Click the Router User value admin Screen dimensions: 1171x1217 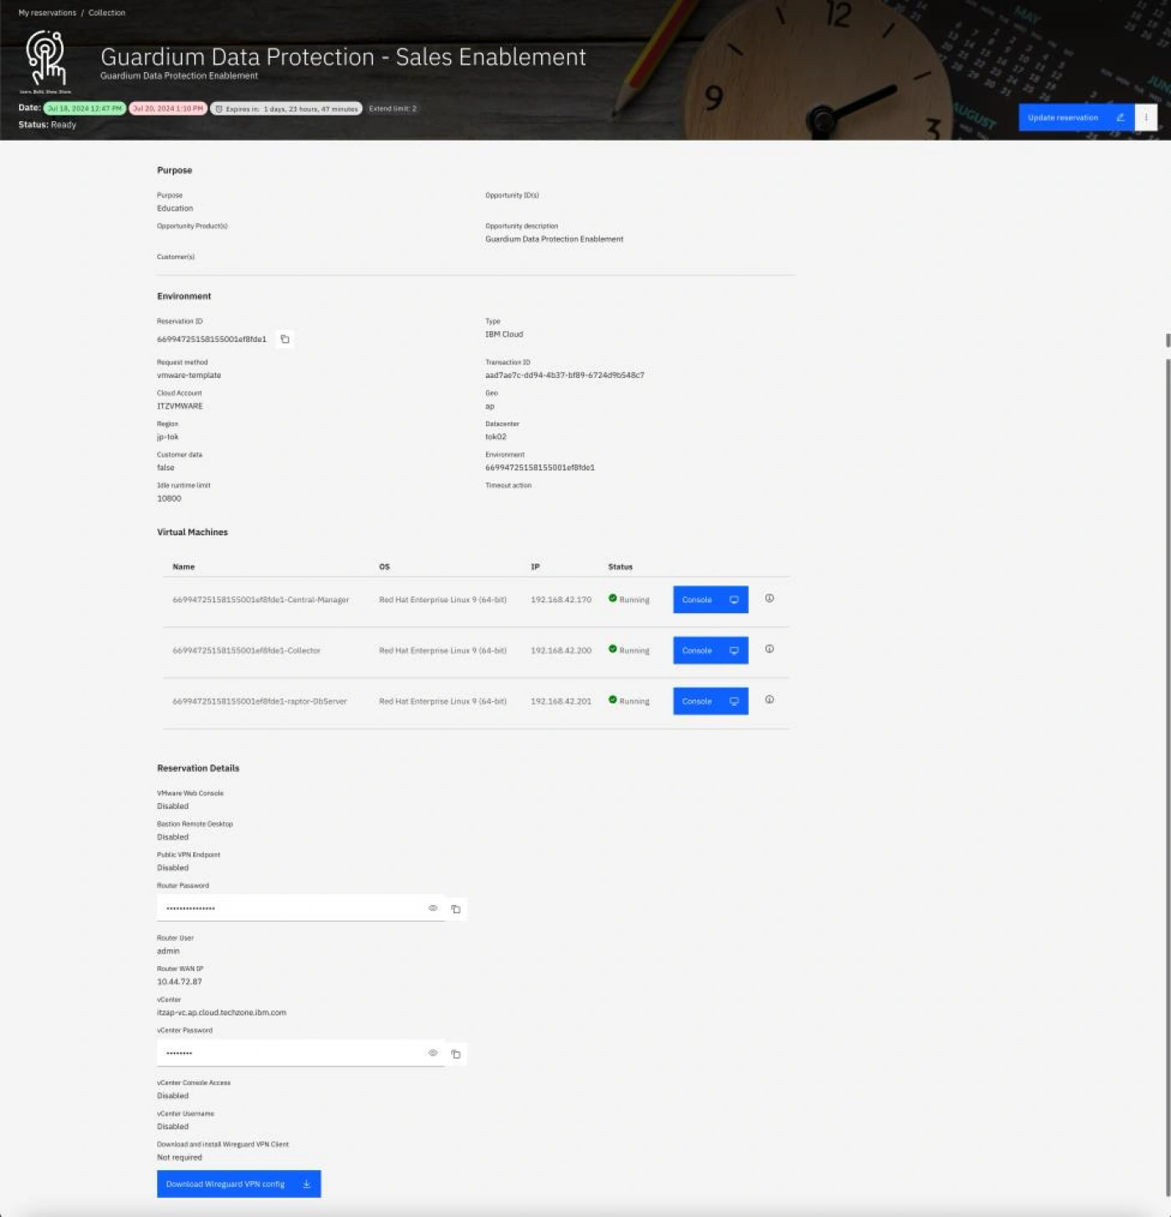click(168, 951)
